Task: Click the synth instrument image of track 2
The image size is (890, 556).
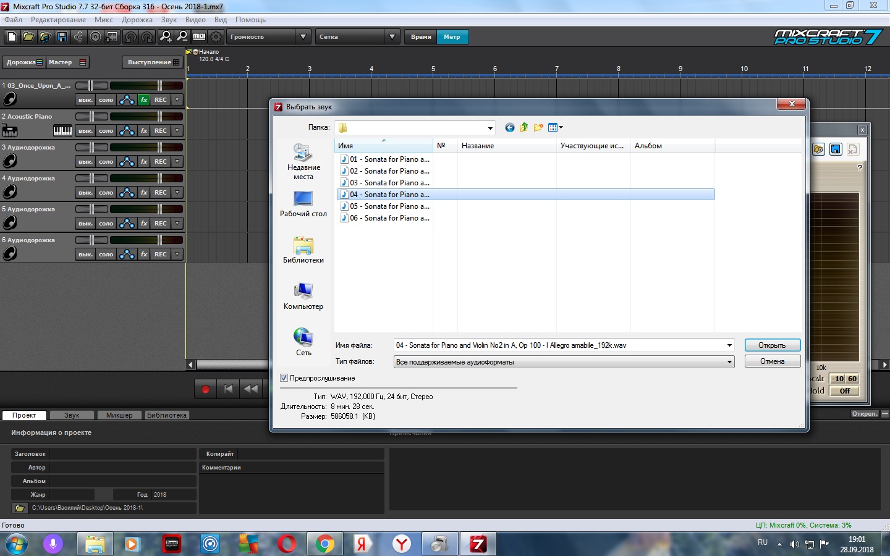Action: 10,130
